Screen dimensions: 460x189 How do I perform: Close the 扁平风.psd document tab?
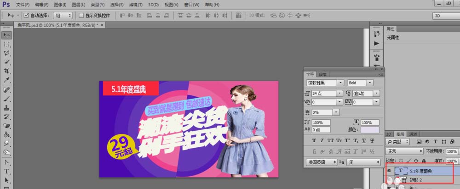pyautogui.click(x=102, y=25)
